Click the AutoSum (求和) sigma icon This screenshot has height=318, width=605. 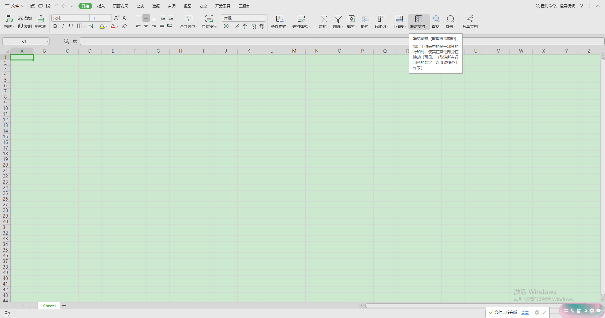pyautogui.click(x=324, y=19)
